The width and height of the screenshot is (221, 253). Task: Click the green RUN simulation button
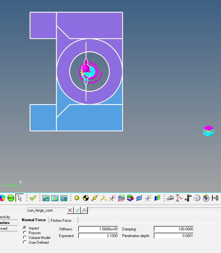[x=11, y=198]
